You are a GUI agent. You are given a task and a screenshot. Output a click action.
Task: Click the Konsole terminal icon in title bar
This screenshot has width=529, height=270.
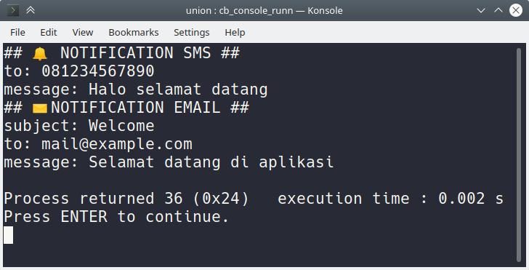(x=13, y=10)
